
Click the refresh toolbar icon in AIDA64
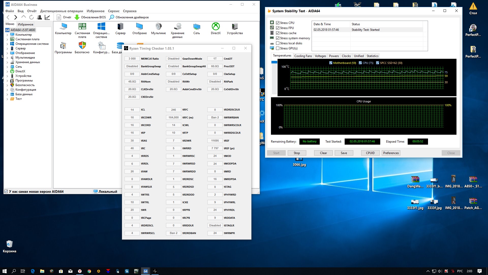(32, 17)
